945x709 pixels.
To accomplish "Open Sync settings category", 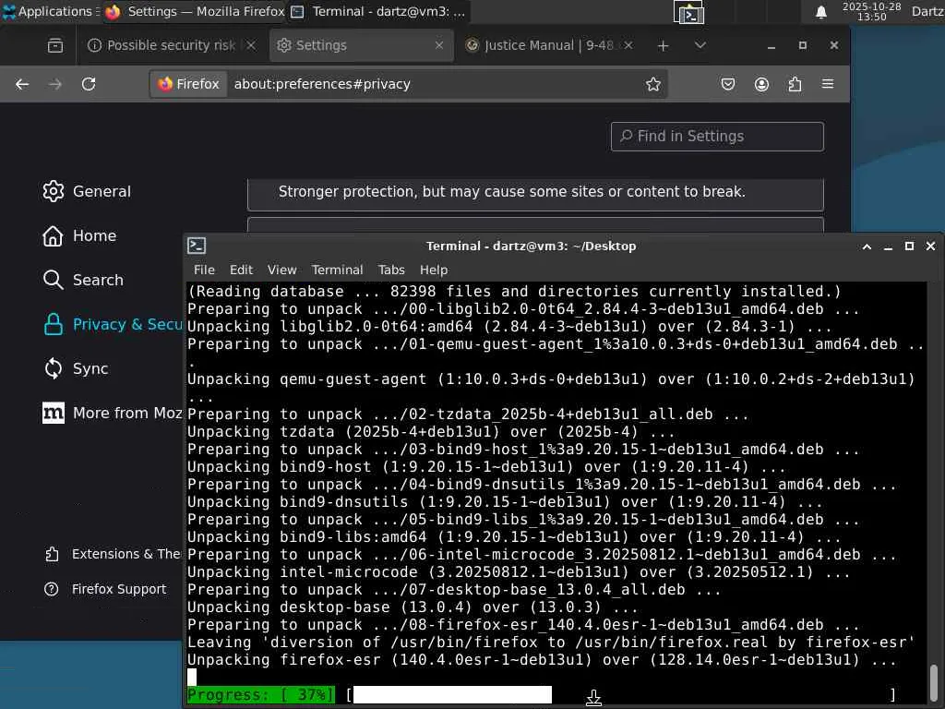I will click(x=76, y=369).
